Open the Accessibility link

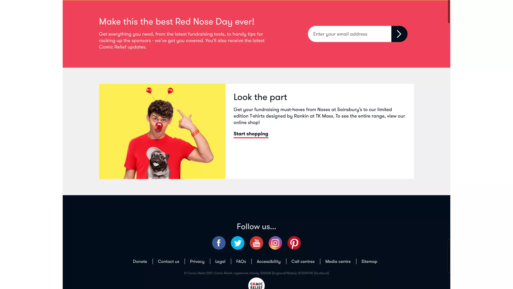click(269, 261)
